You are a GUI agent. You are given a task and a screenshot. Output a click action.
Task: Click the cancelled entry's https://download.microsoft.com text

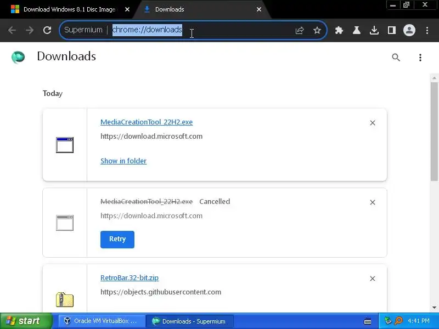point(151,215)
